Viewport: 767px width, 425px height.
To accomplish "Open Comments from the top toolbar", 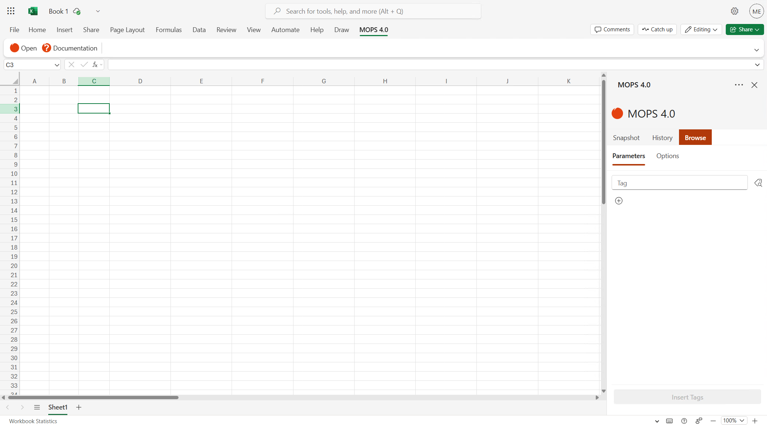I will click(611, 29).
